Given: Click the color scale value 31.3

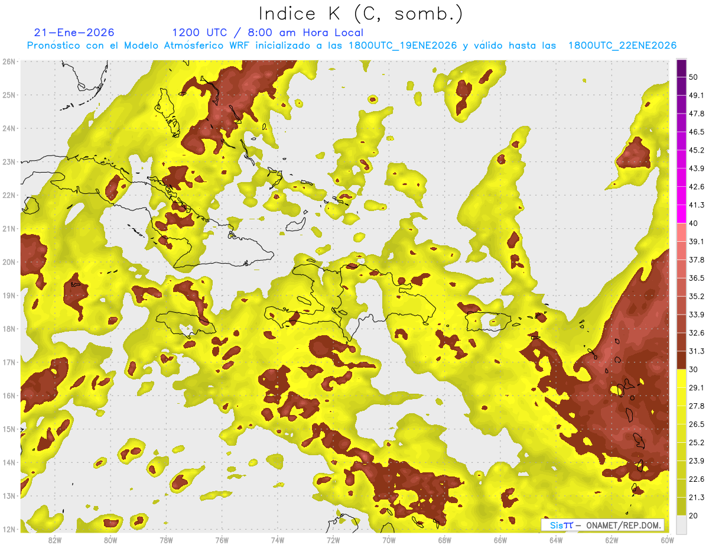Looking at the screenshot, I should 697,351.
